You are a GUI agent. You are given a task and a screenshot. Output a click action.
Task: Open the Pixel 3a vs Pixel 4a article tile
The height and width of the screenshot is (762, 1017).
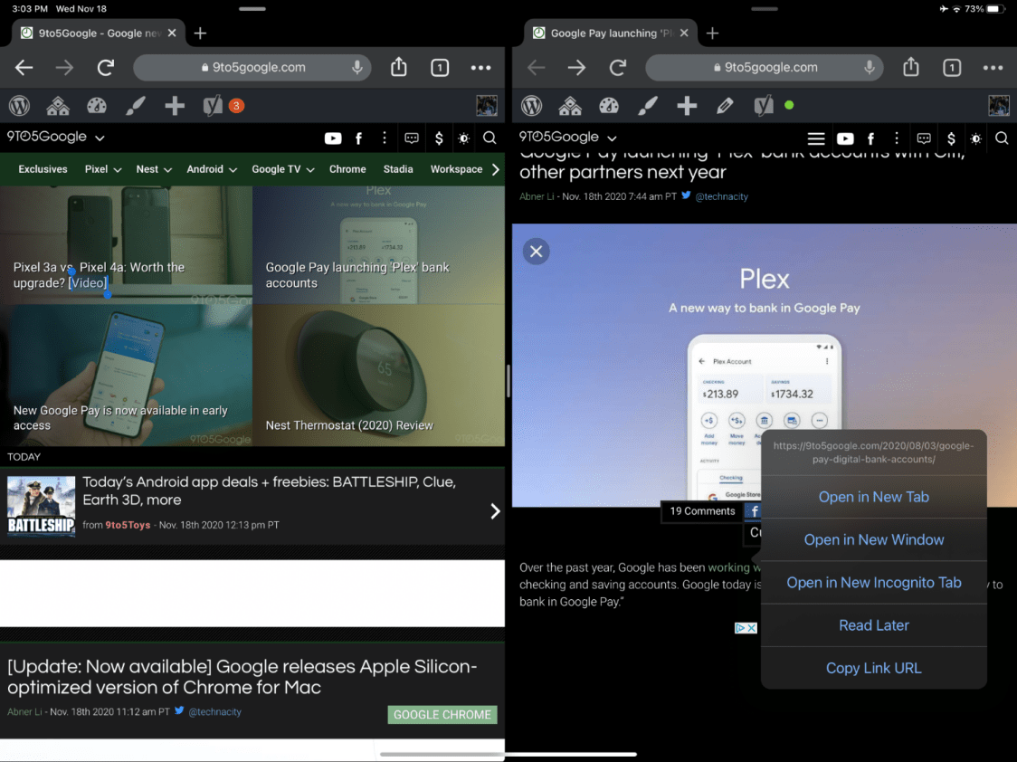pos(126,245)
